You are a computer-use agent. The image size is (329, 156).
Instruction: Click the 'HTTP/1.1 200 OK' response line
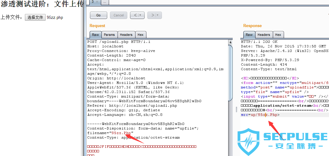259,42
